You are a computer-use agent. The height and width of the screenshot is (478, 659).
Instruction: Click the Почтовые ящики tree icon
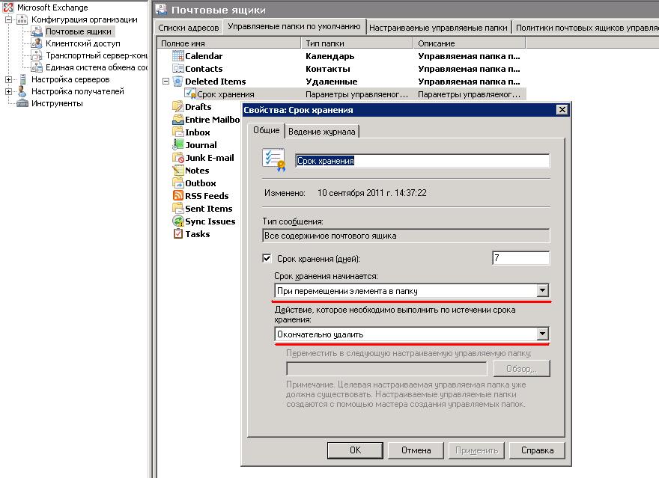[x=37, y=31]
